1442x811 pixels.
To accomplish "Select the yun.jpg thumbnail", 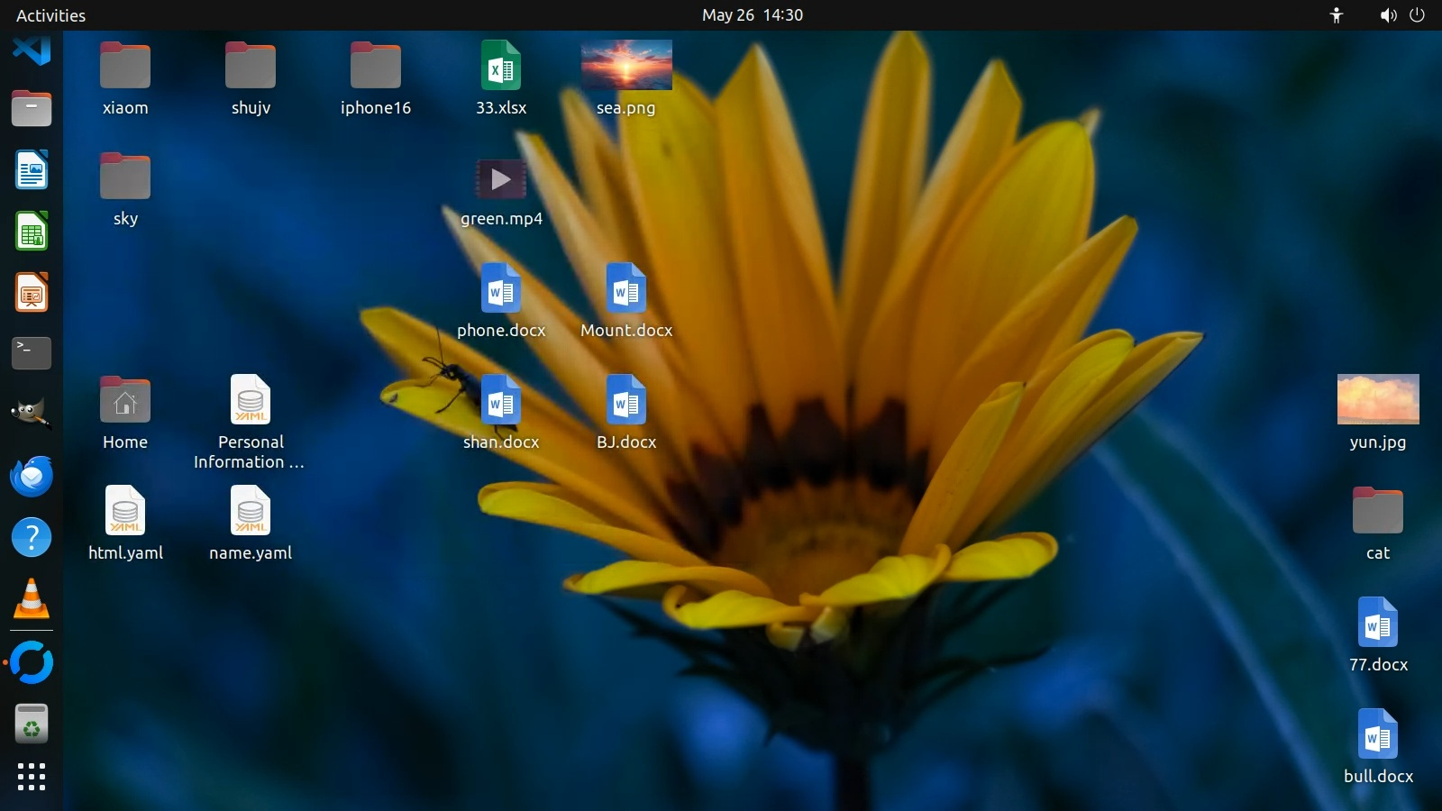I will pyautogui.click(x=1377, y=399).
